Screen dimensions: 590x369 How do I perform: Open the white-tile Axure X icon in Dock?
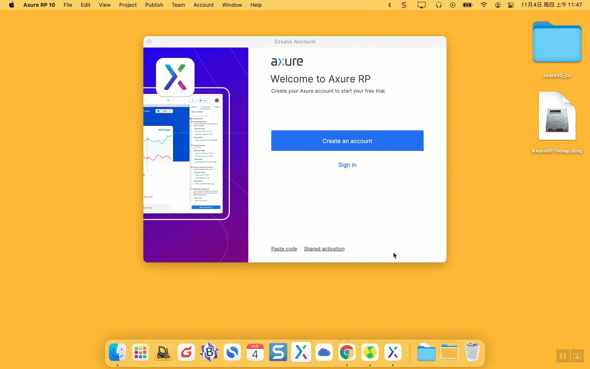[301, 352]
